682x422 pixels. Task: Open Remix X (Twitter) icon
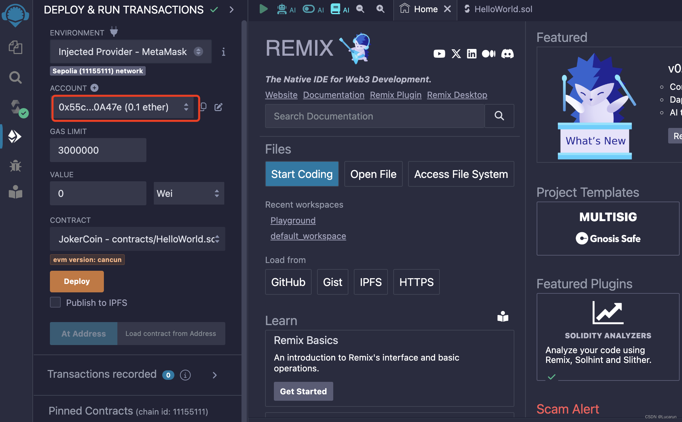tap(456, 54)
